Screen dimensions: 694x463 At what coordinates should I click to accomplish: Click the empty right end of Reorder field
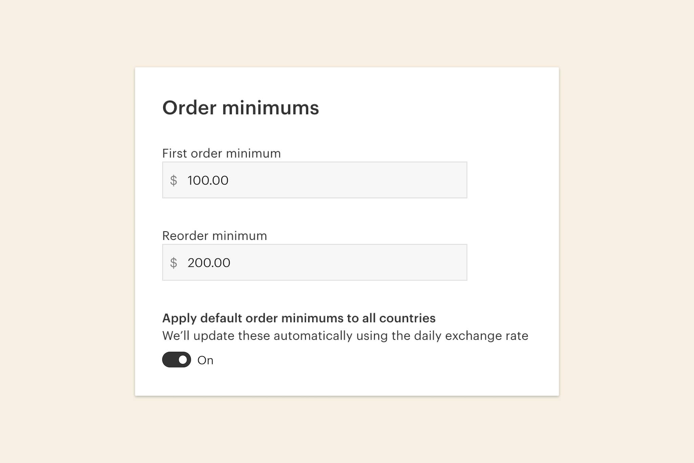point(441,262)
